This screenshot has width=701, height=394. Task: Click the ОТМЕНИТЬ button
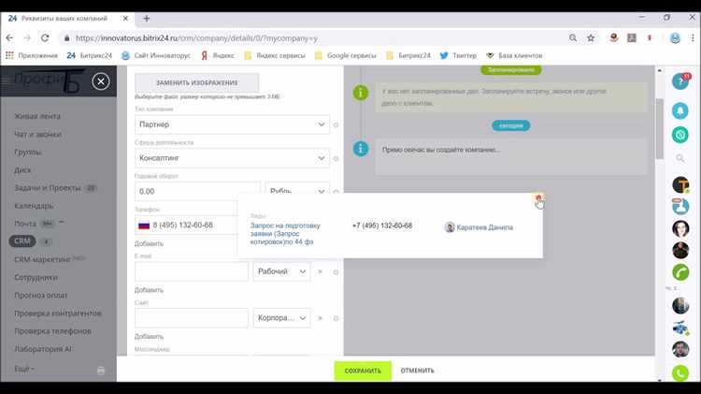click(417, 371)
